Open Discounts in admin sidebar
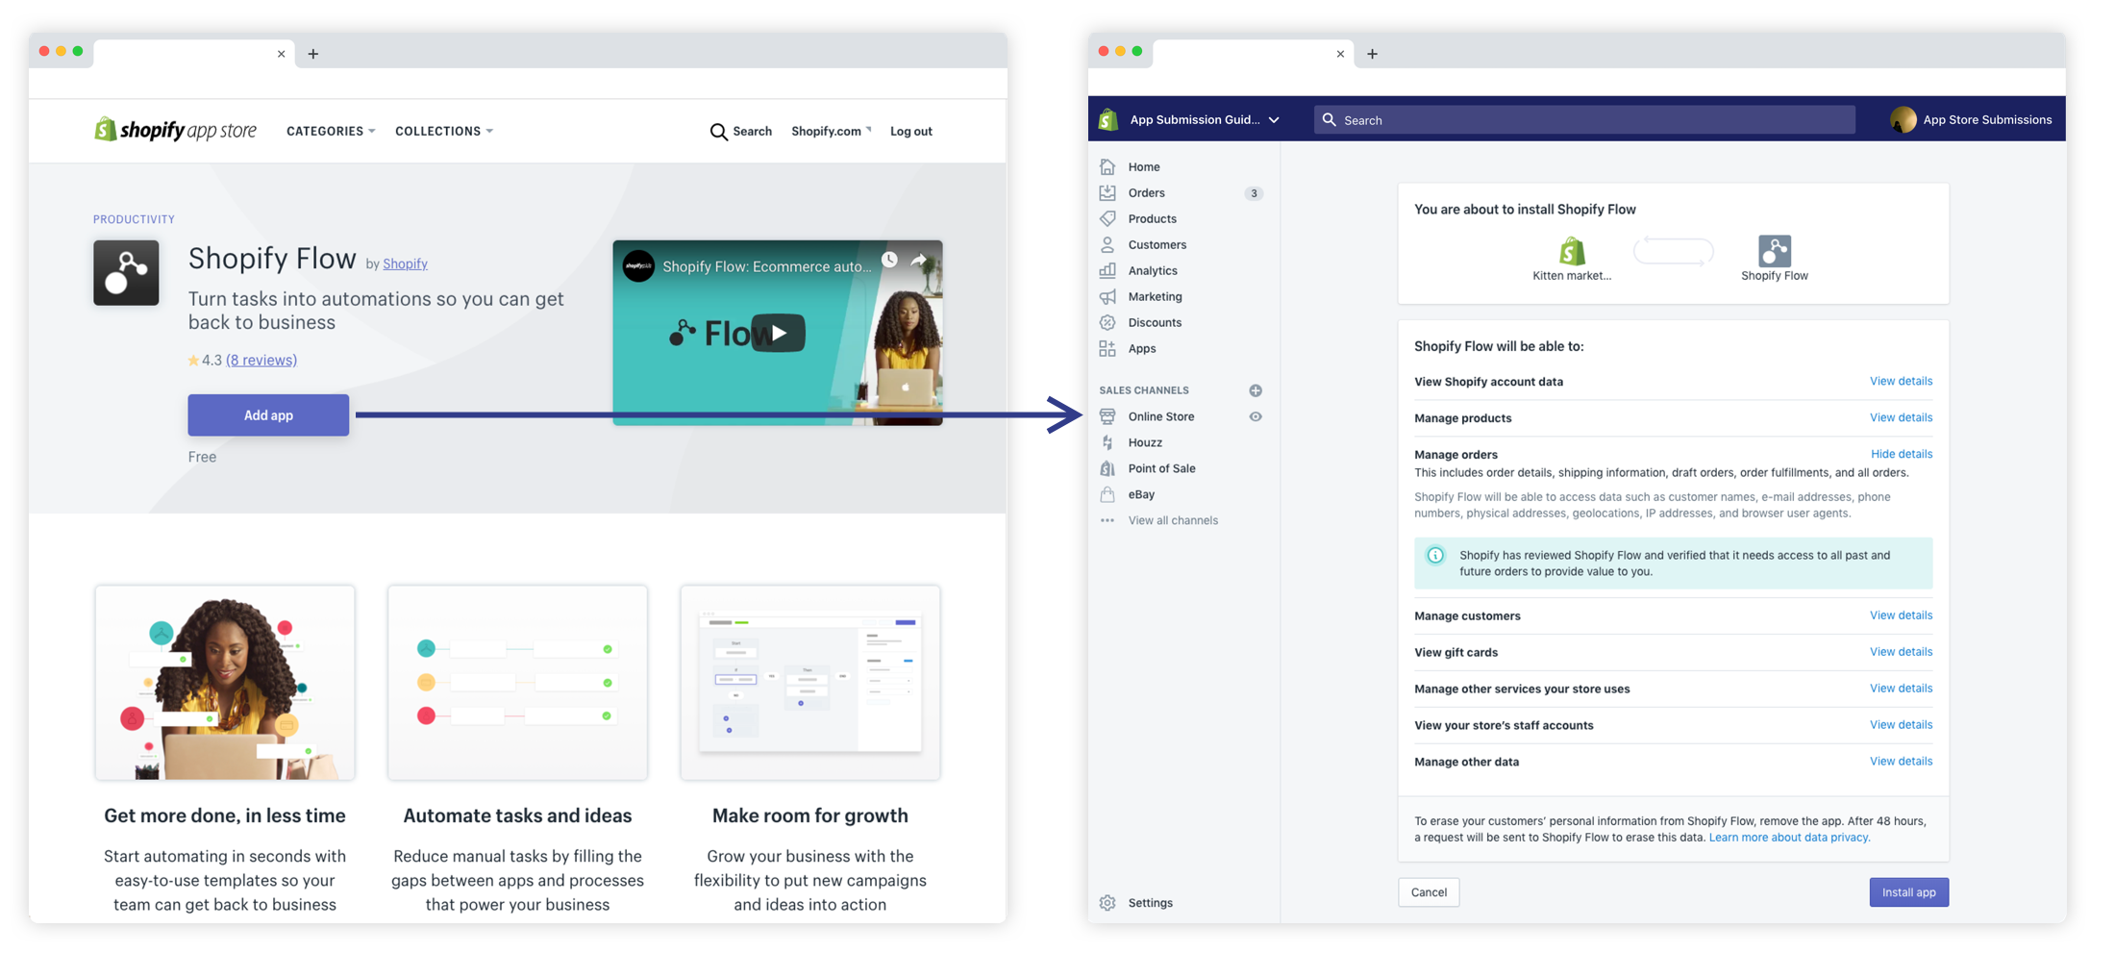This screenshot has height=978, width=2115. point(1155,322)
